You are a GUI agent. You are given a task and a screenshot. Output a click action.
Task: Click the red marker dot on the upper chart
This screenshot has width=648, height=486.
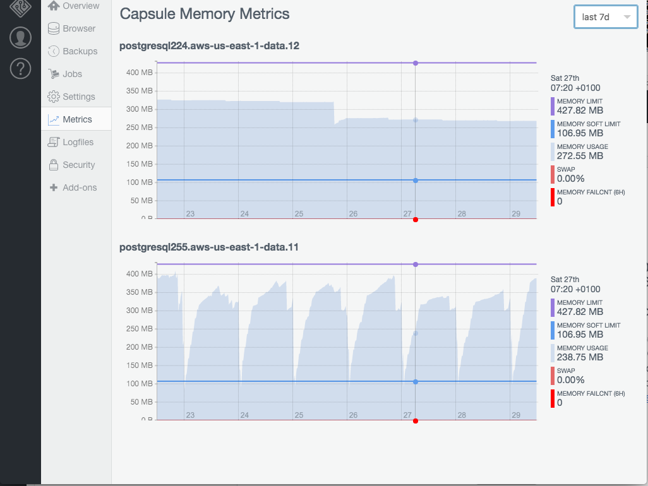click(x=415, y=220)
